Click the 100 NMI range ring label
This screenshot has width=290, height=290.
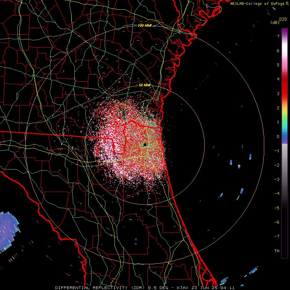pos(145,25)
